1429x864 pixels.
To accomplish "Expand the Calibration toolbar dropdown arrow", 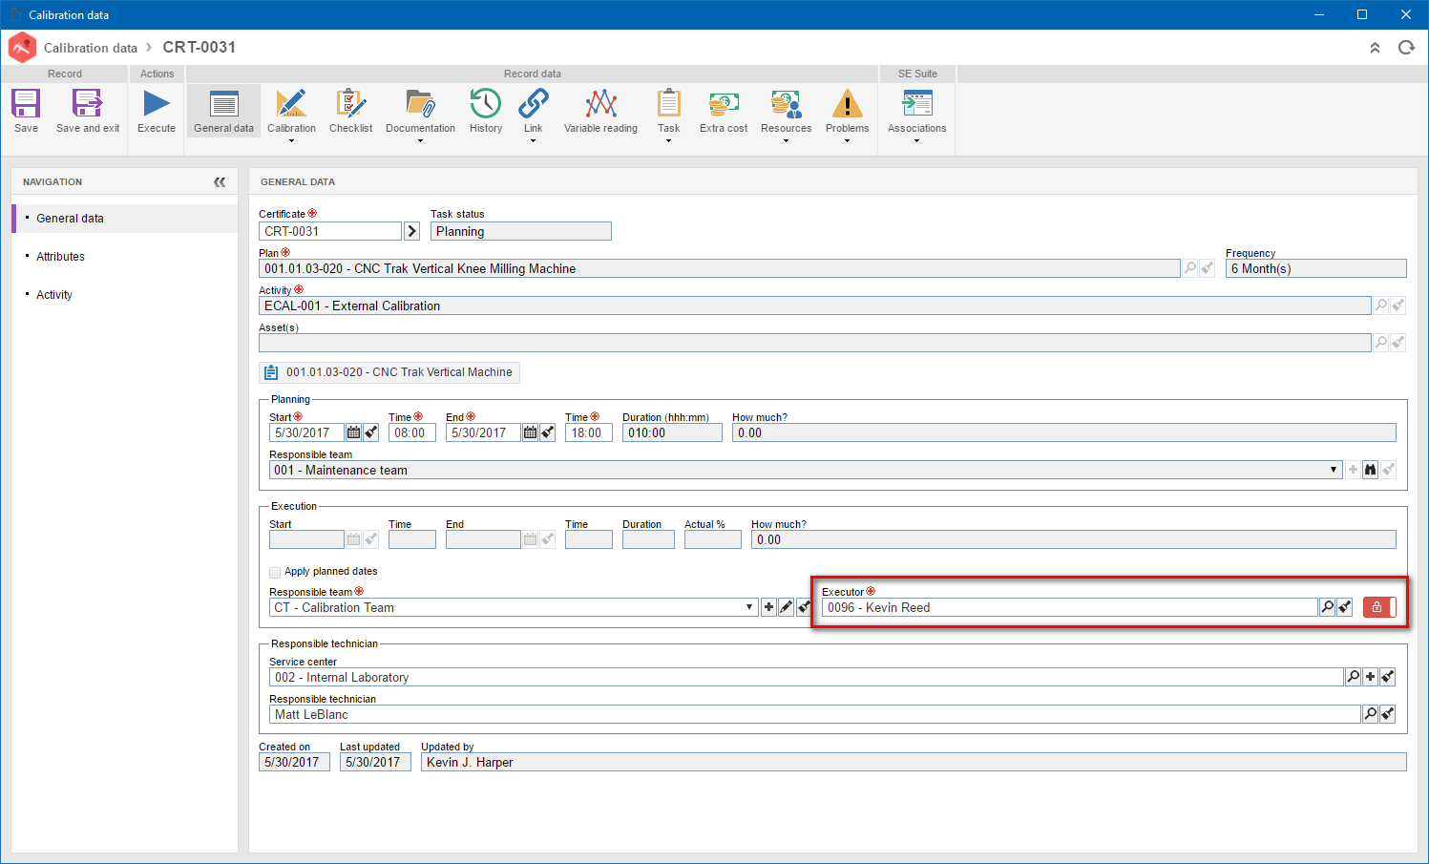I will click(x=291, y=141).
